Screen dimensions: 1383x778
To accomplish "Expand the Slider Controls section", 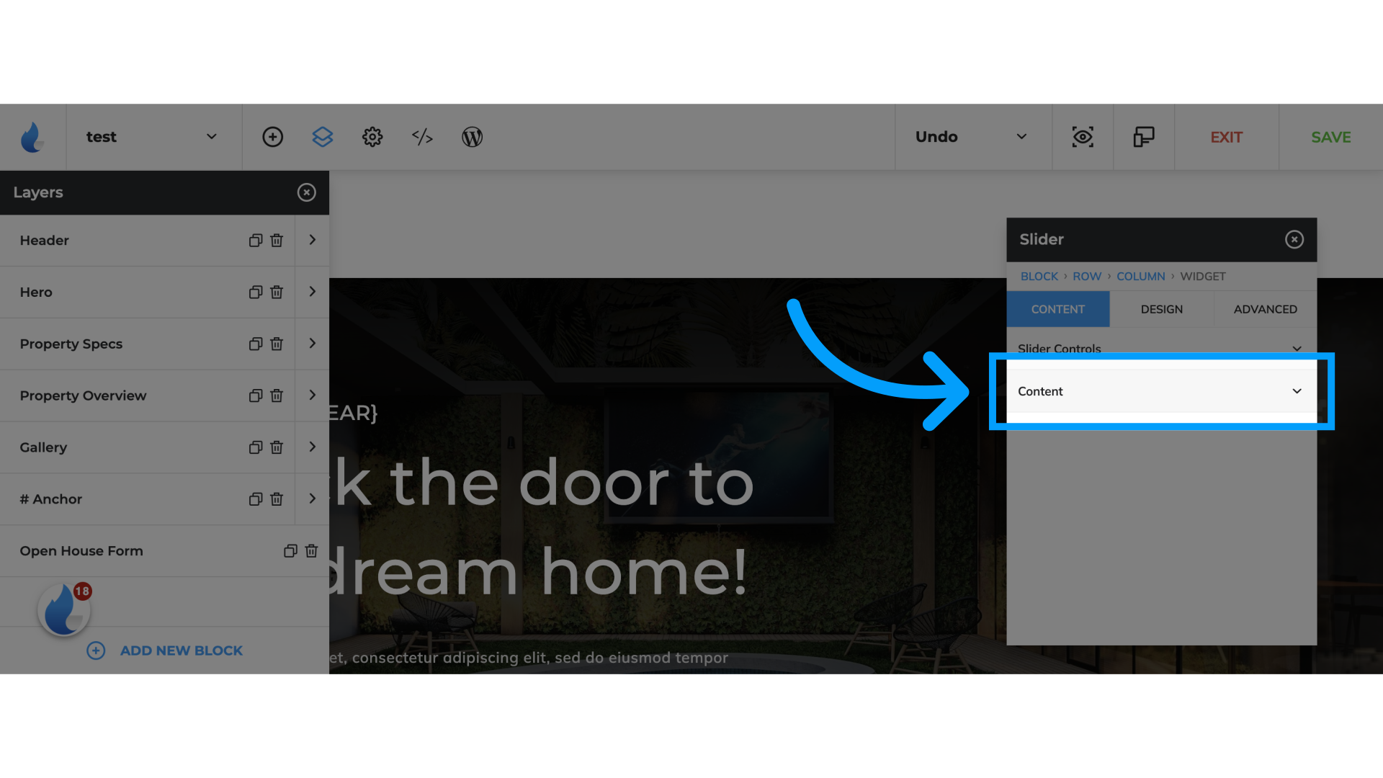I will coord(1160,349).
